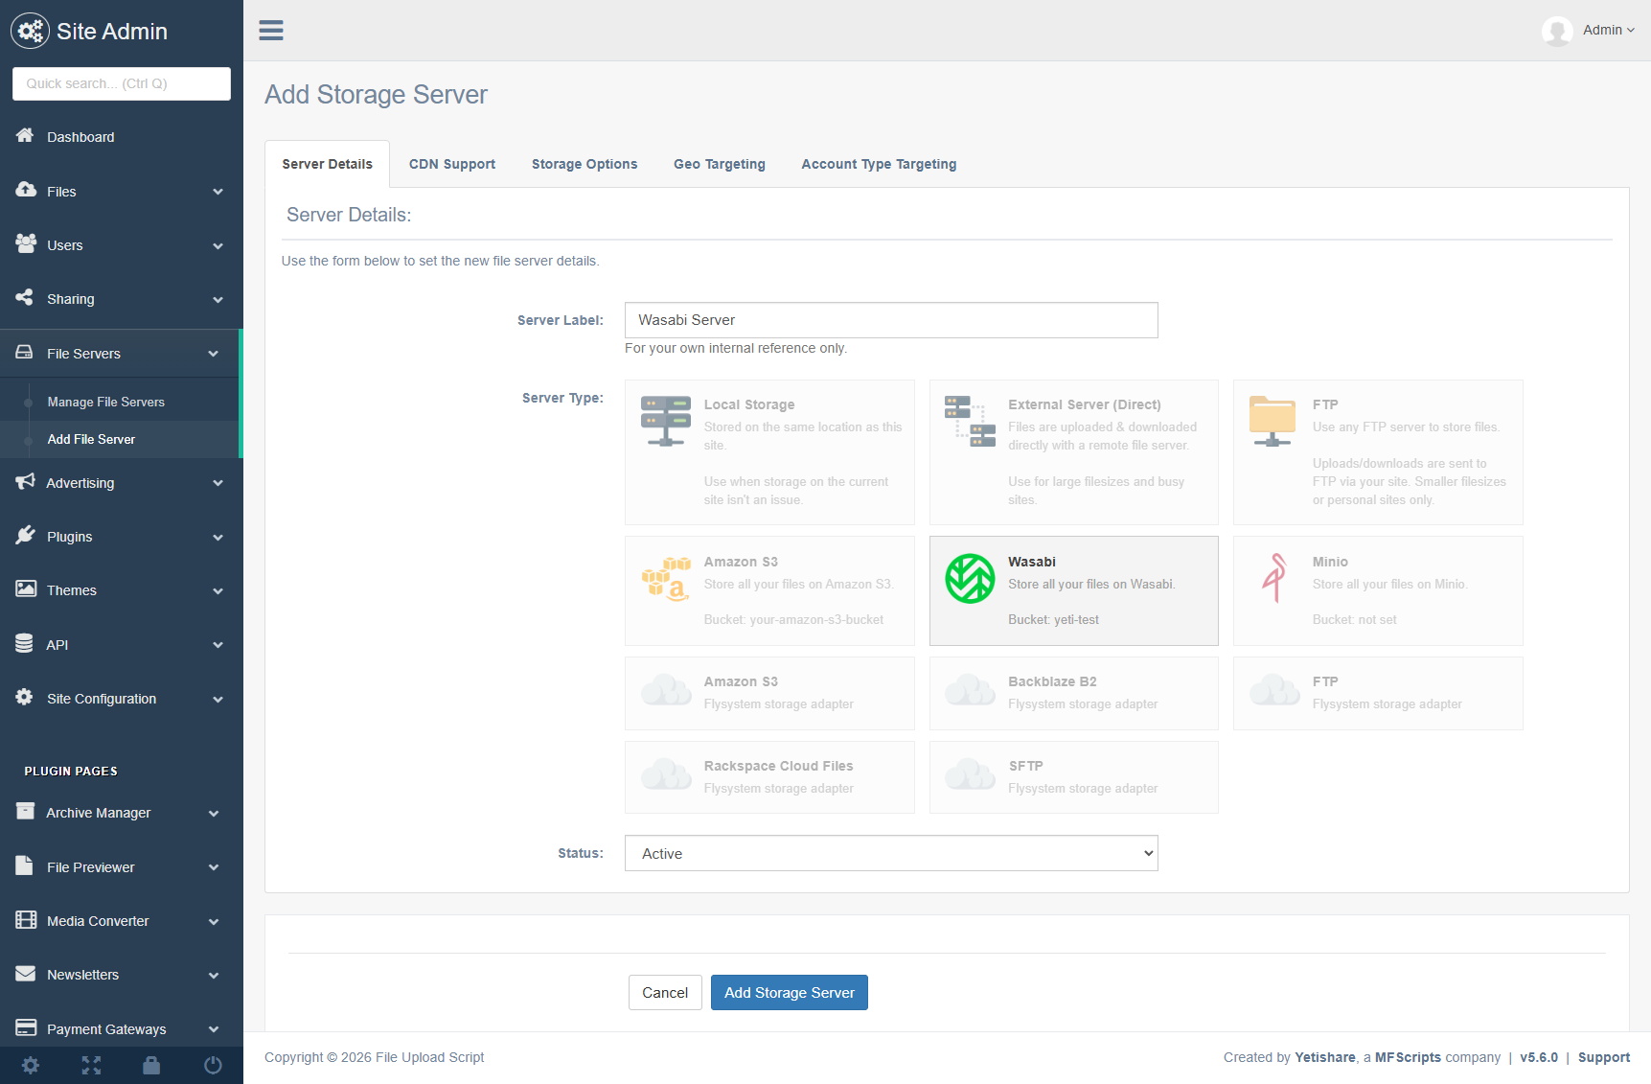This screenshot has height=1084, width=1651.
Task: Click the fullscreen expand icon in bottom bar
Action: coord(91,1065)
